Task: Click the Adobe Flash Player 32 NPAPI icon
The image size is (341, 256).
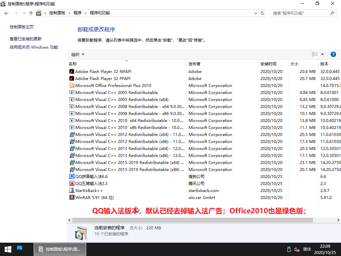Action: 72,71
